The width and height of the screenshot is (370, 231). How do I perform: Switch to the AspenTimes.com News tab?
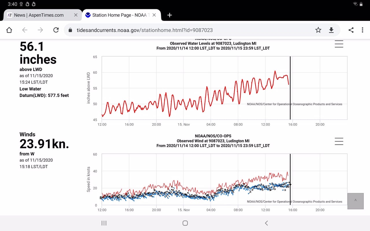pos(39,15)
